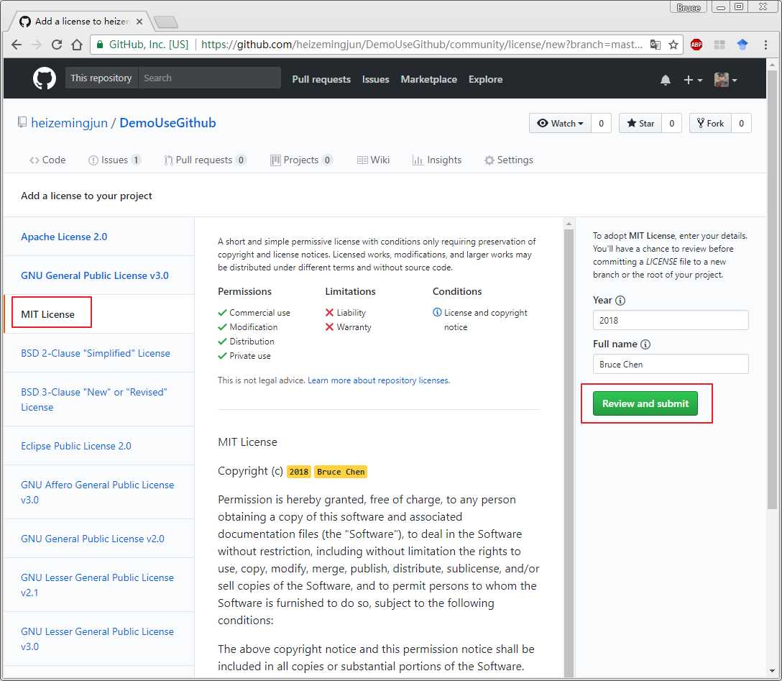The height and width of the screenshot is (681, 782).
Task: Click the green Review and submit button
Action: click(645, 403)
